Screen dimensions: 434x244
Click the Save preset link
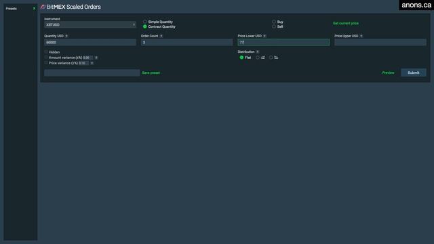(x=151, y=73)
